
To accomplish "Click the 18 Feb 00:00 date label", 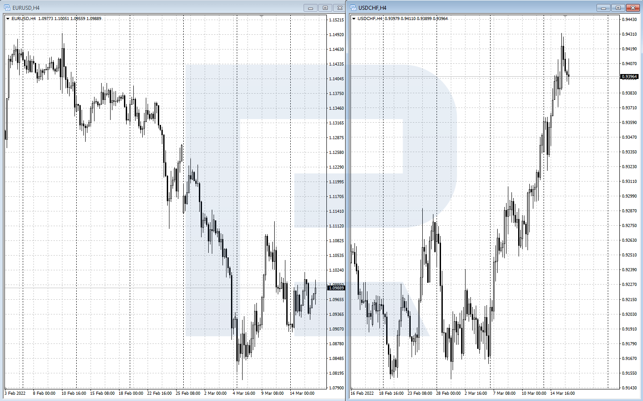I will [x=131, y=393].
